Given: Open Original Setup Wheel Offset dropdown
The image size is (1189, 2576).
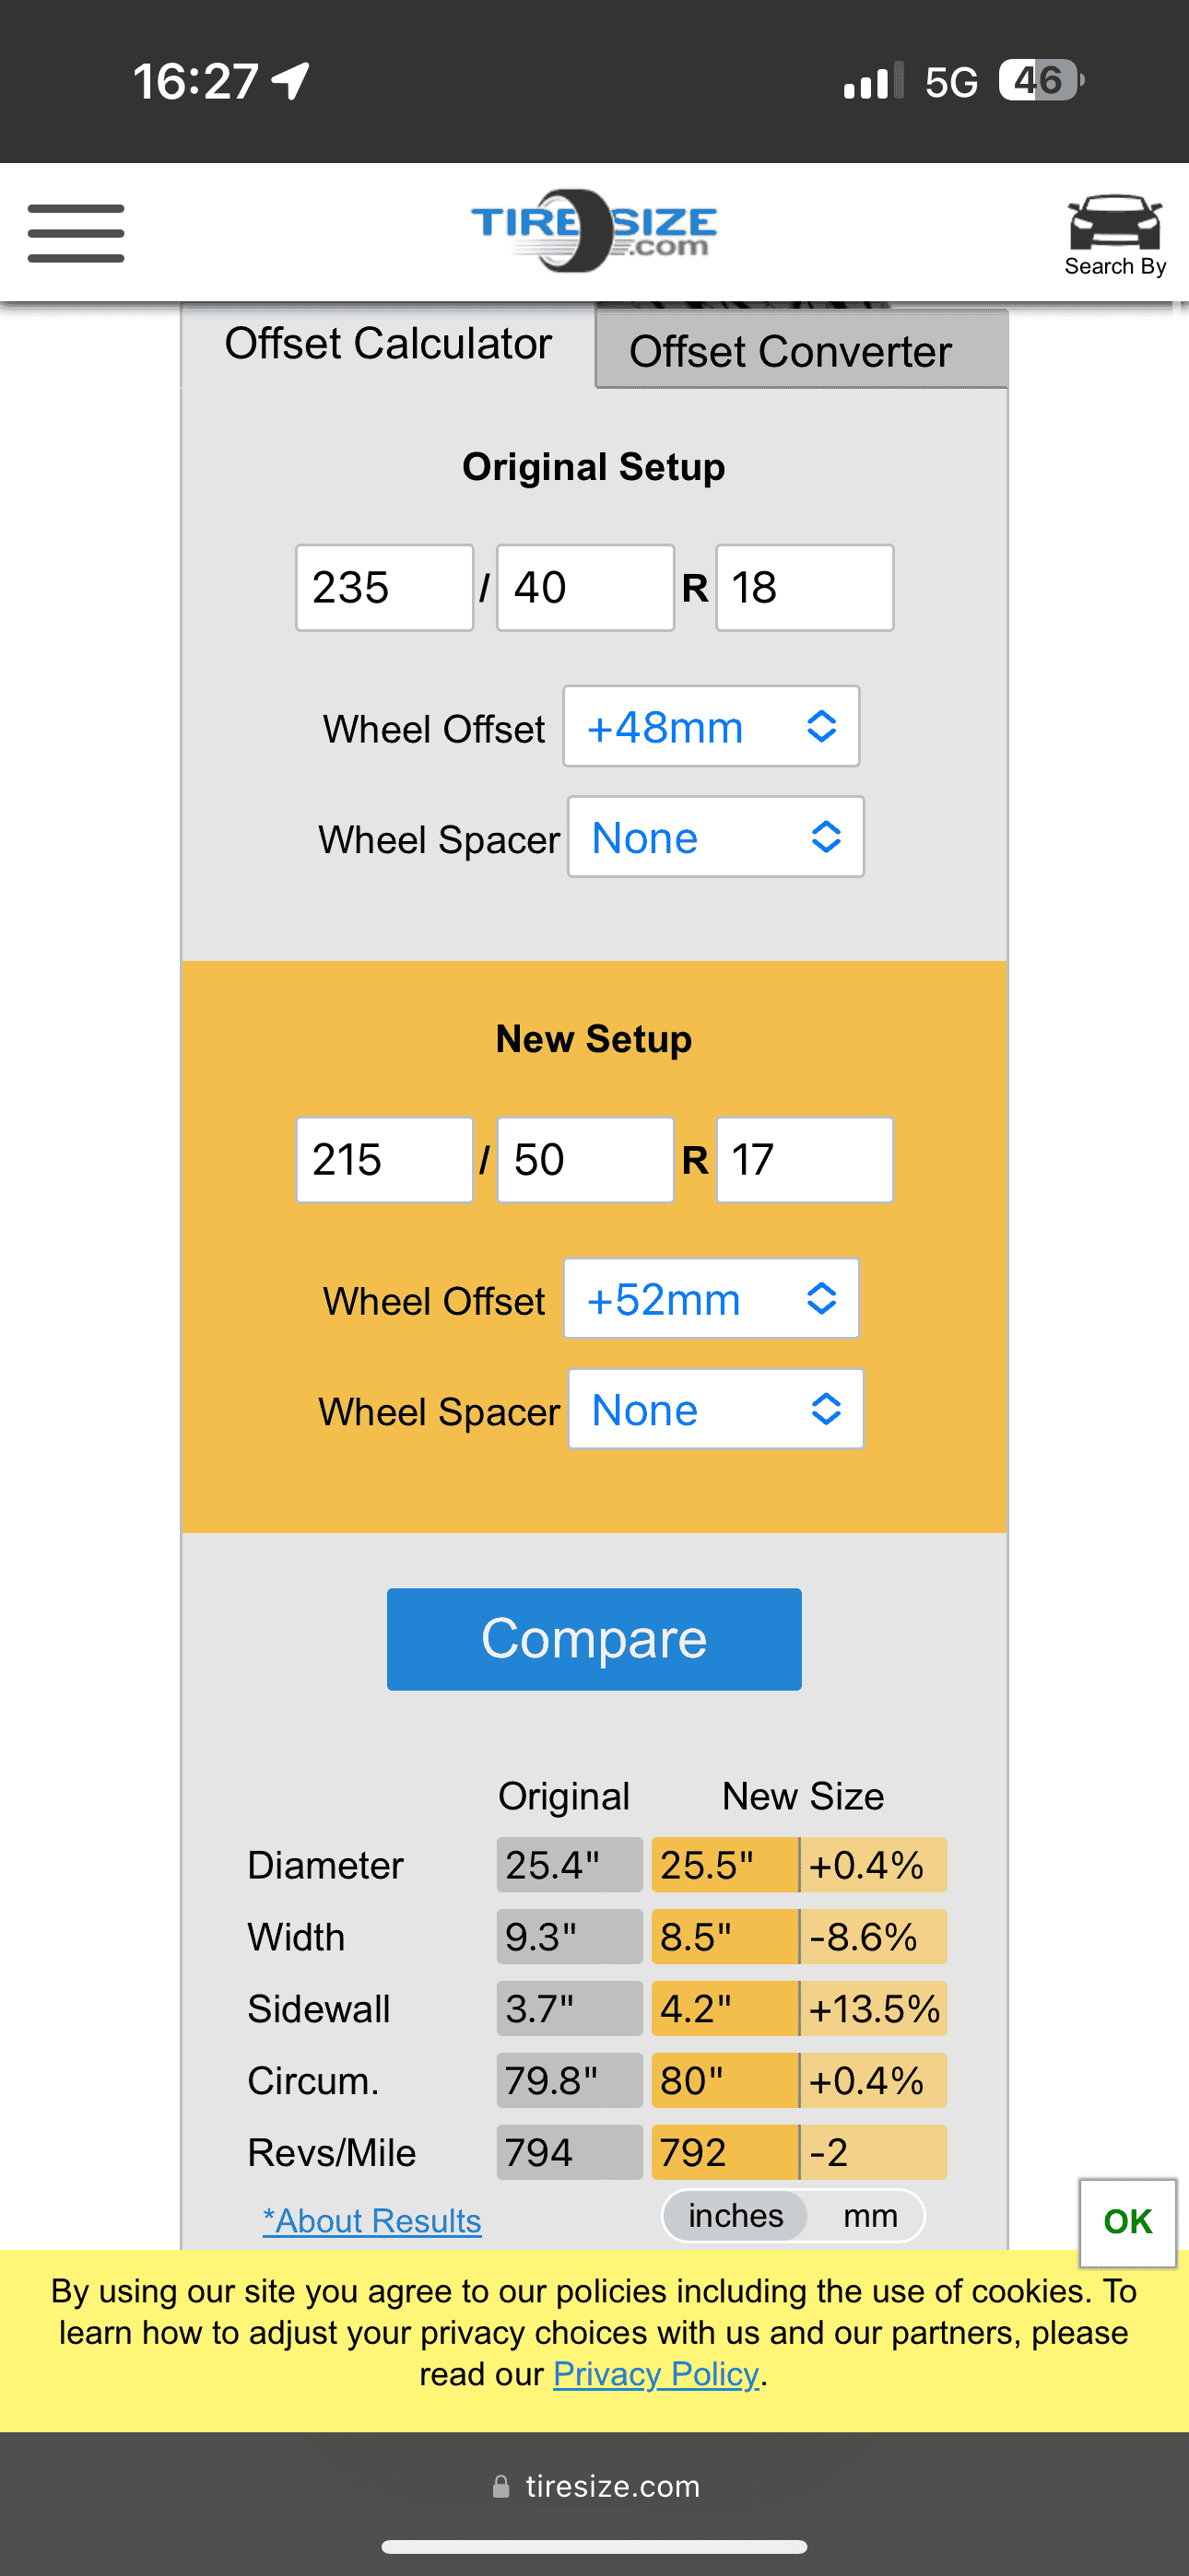Looking at the screenshot, I should point(711,727).
